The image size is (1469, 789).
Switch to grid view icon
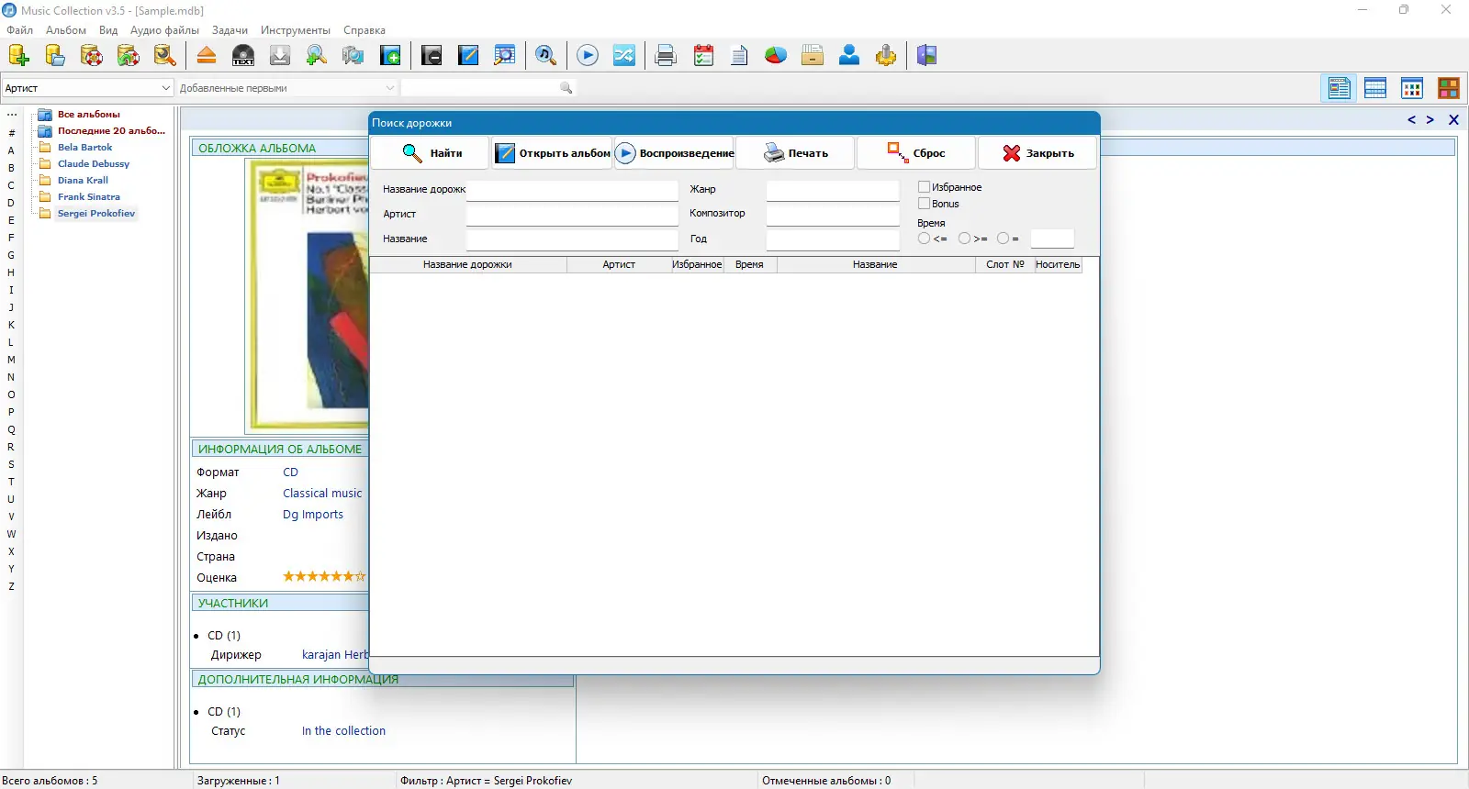tap(1412, 88)
